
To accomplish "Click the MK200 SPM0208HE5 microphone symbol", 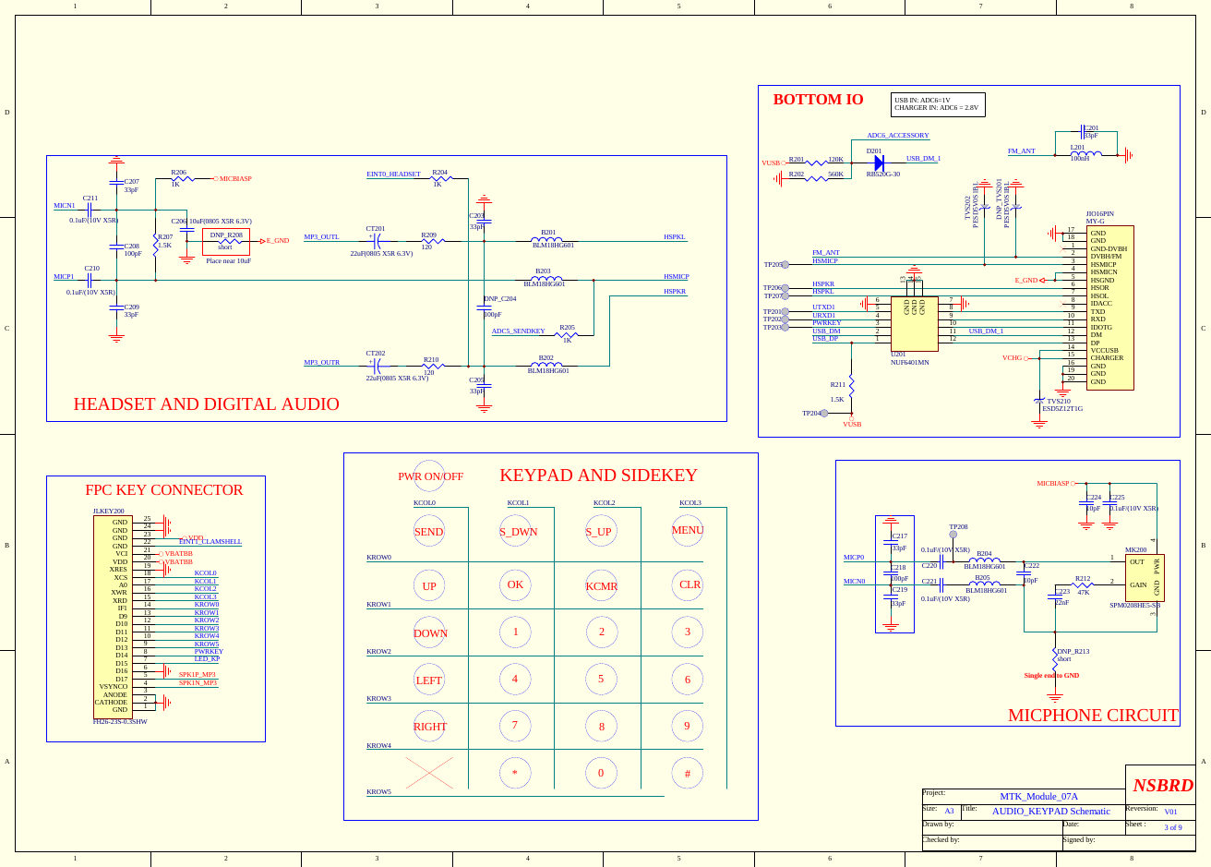I will tap(1145, 577).
